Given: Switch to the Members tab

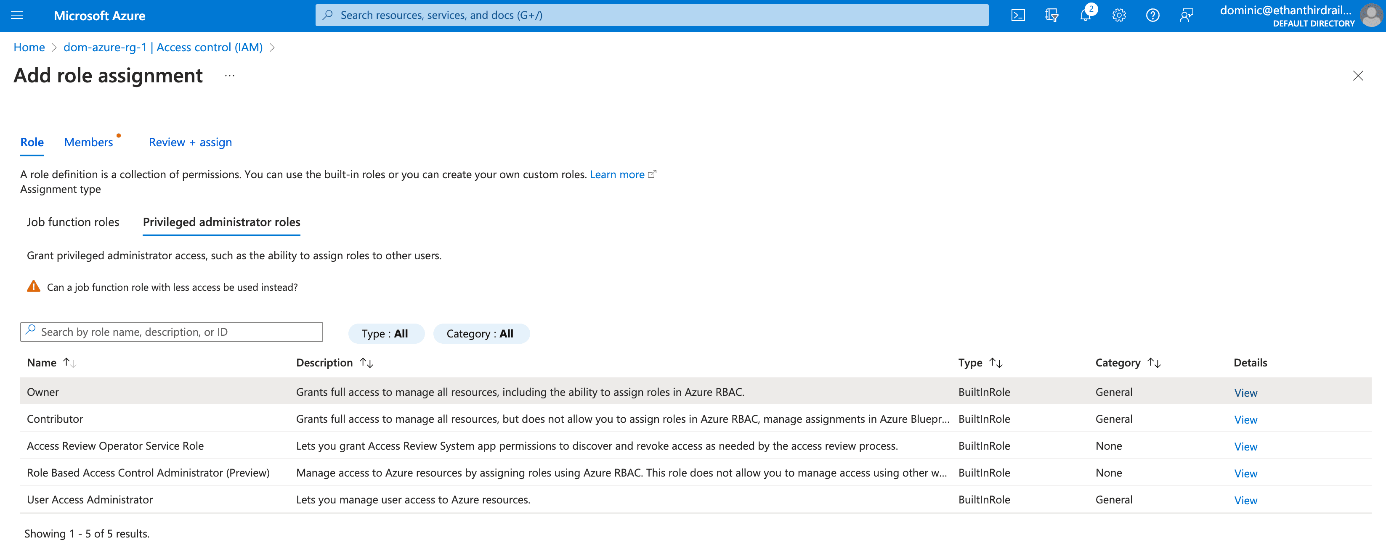Looking at the screenshot, I should 89,142.
